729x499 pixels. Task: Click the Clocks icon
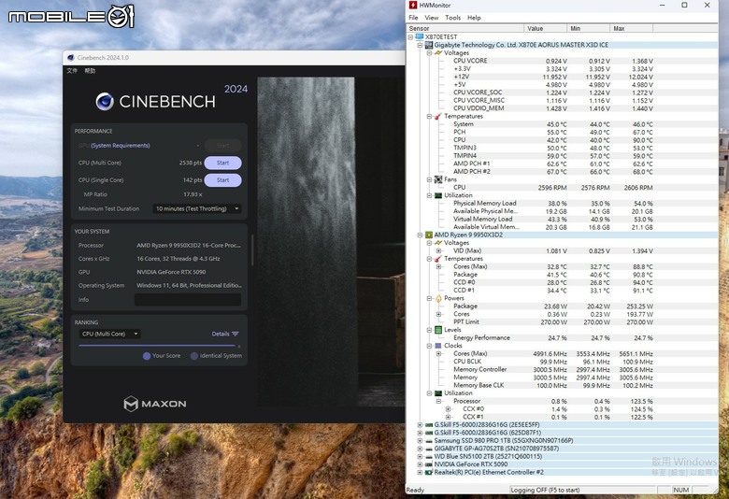[438, 346]
